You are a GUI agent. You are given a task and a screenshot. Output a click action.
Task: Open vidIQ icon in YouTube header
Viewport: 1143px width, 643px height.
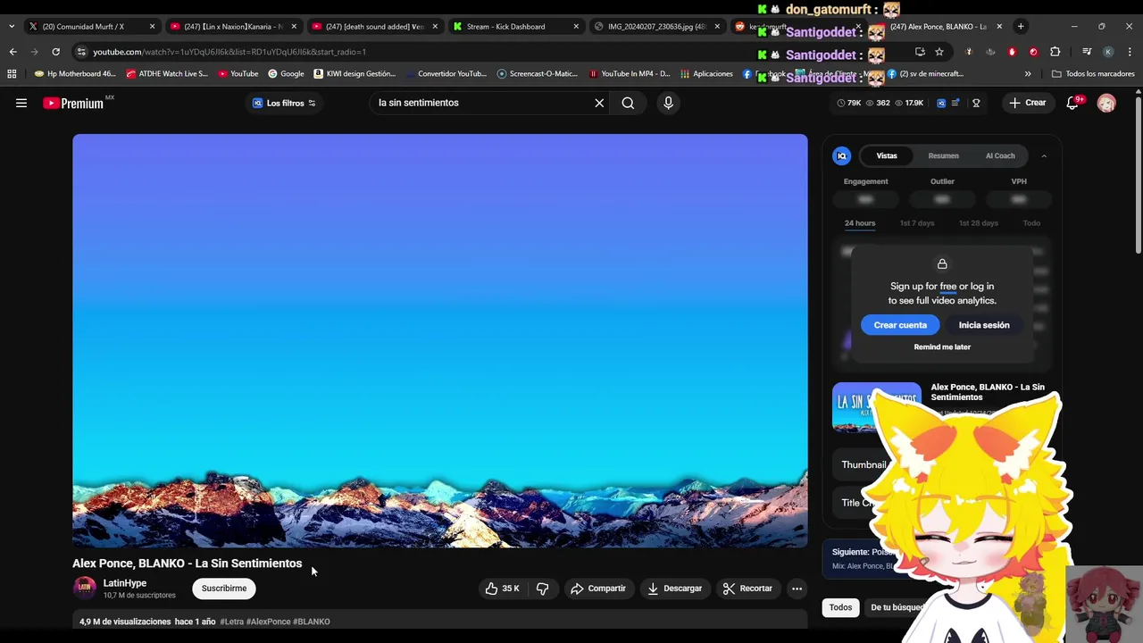(x=941, y=103)
